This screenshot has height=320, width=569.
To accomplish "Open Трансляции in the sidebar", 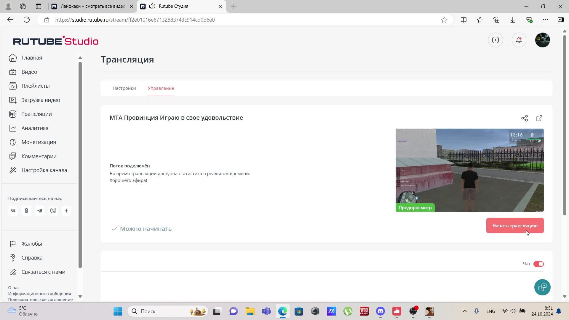I will pos(36,114).
